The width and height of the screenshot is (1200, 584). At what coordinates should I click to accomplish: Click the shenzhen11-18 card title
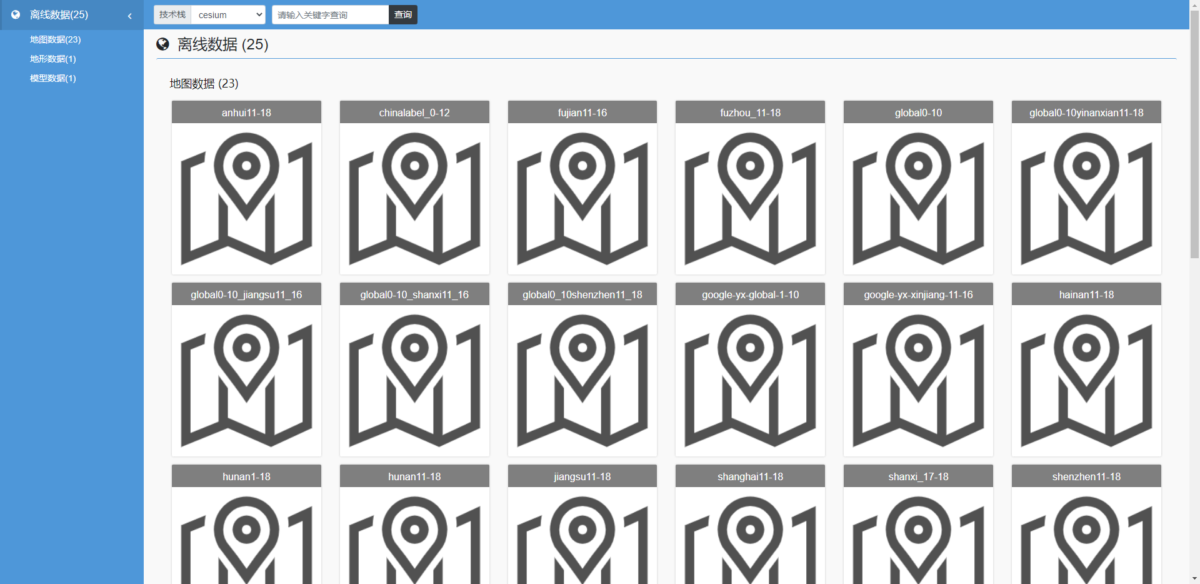coord(1086,476)
